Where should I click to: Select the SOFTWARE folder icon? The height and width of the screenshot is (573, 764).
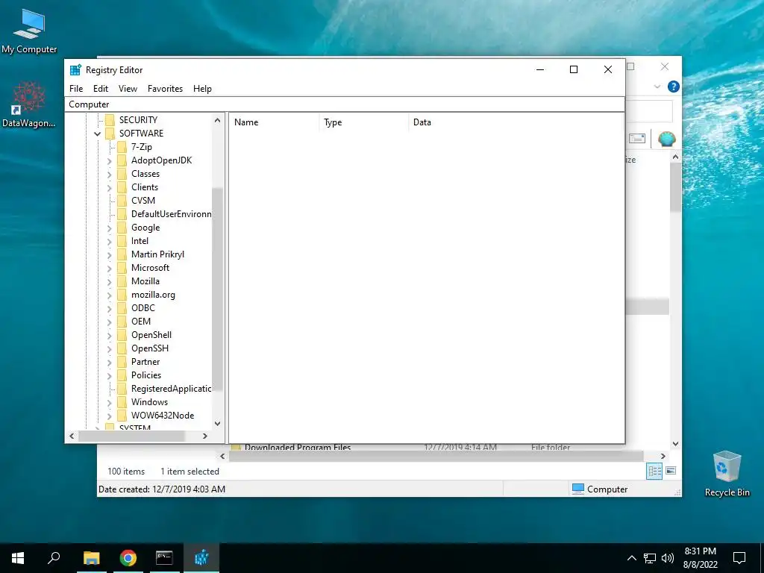tap(110, 134)
